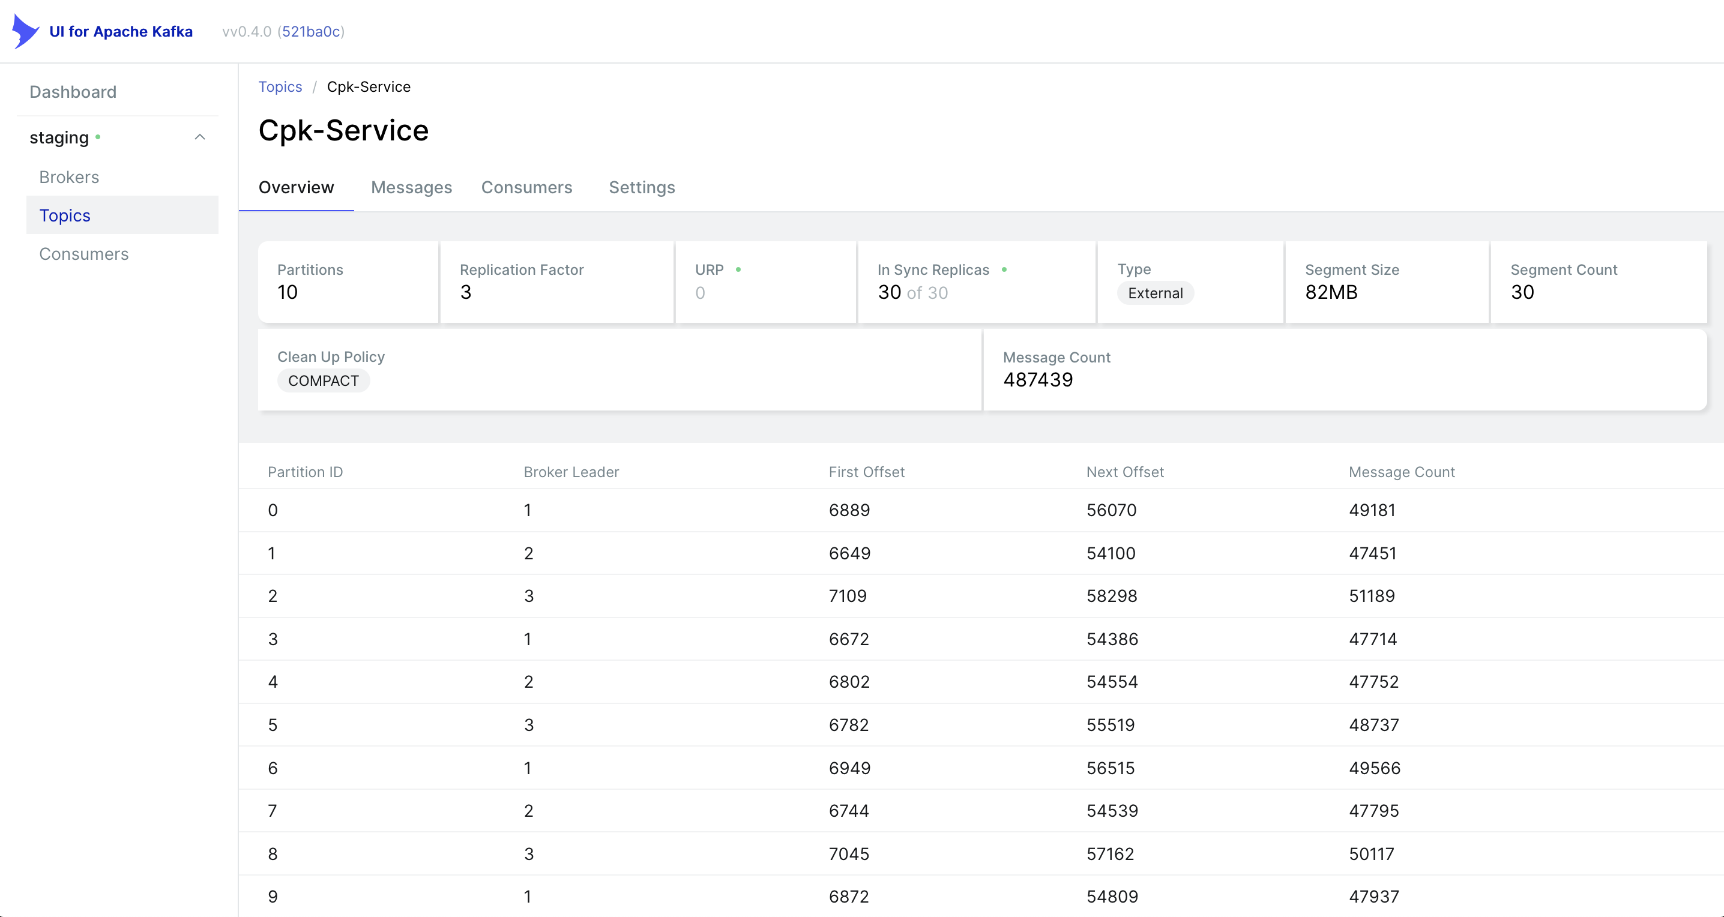Select Topics in the sidebar

click(x=65, y=215)
